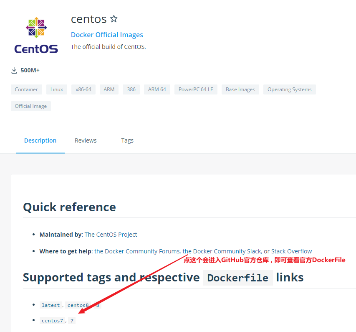Image resolution: width=356 pixels, height=332 pixels.
Task: Click the ARM 64 architecture tag
Action: click(157, 89)
